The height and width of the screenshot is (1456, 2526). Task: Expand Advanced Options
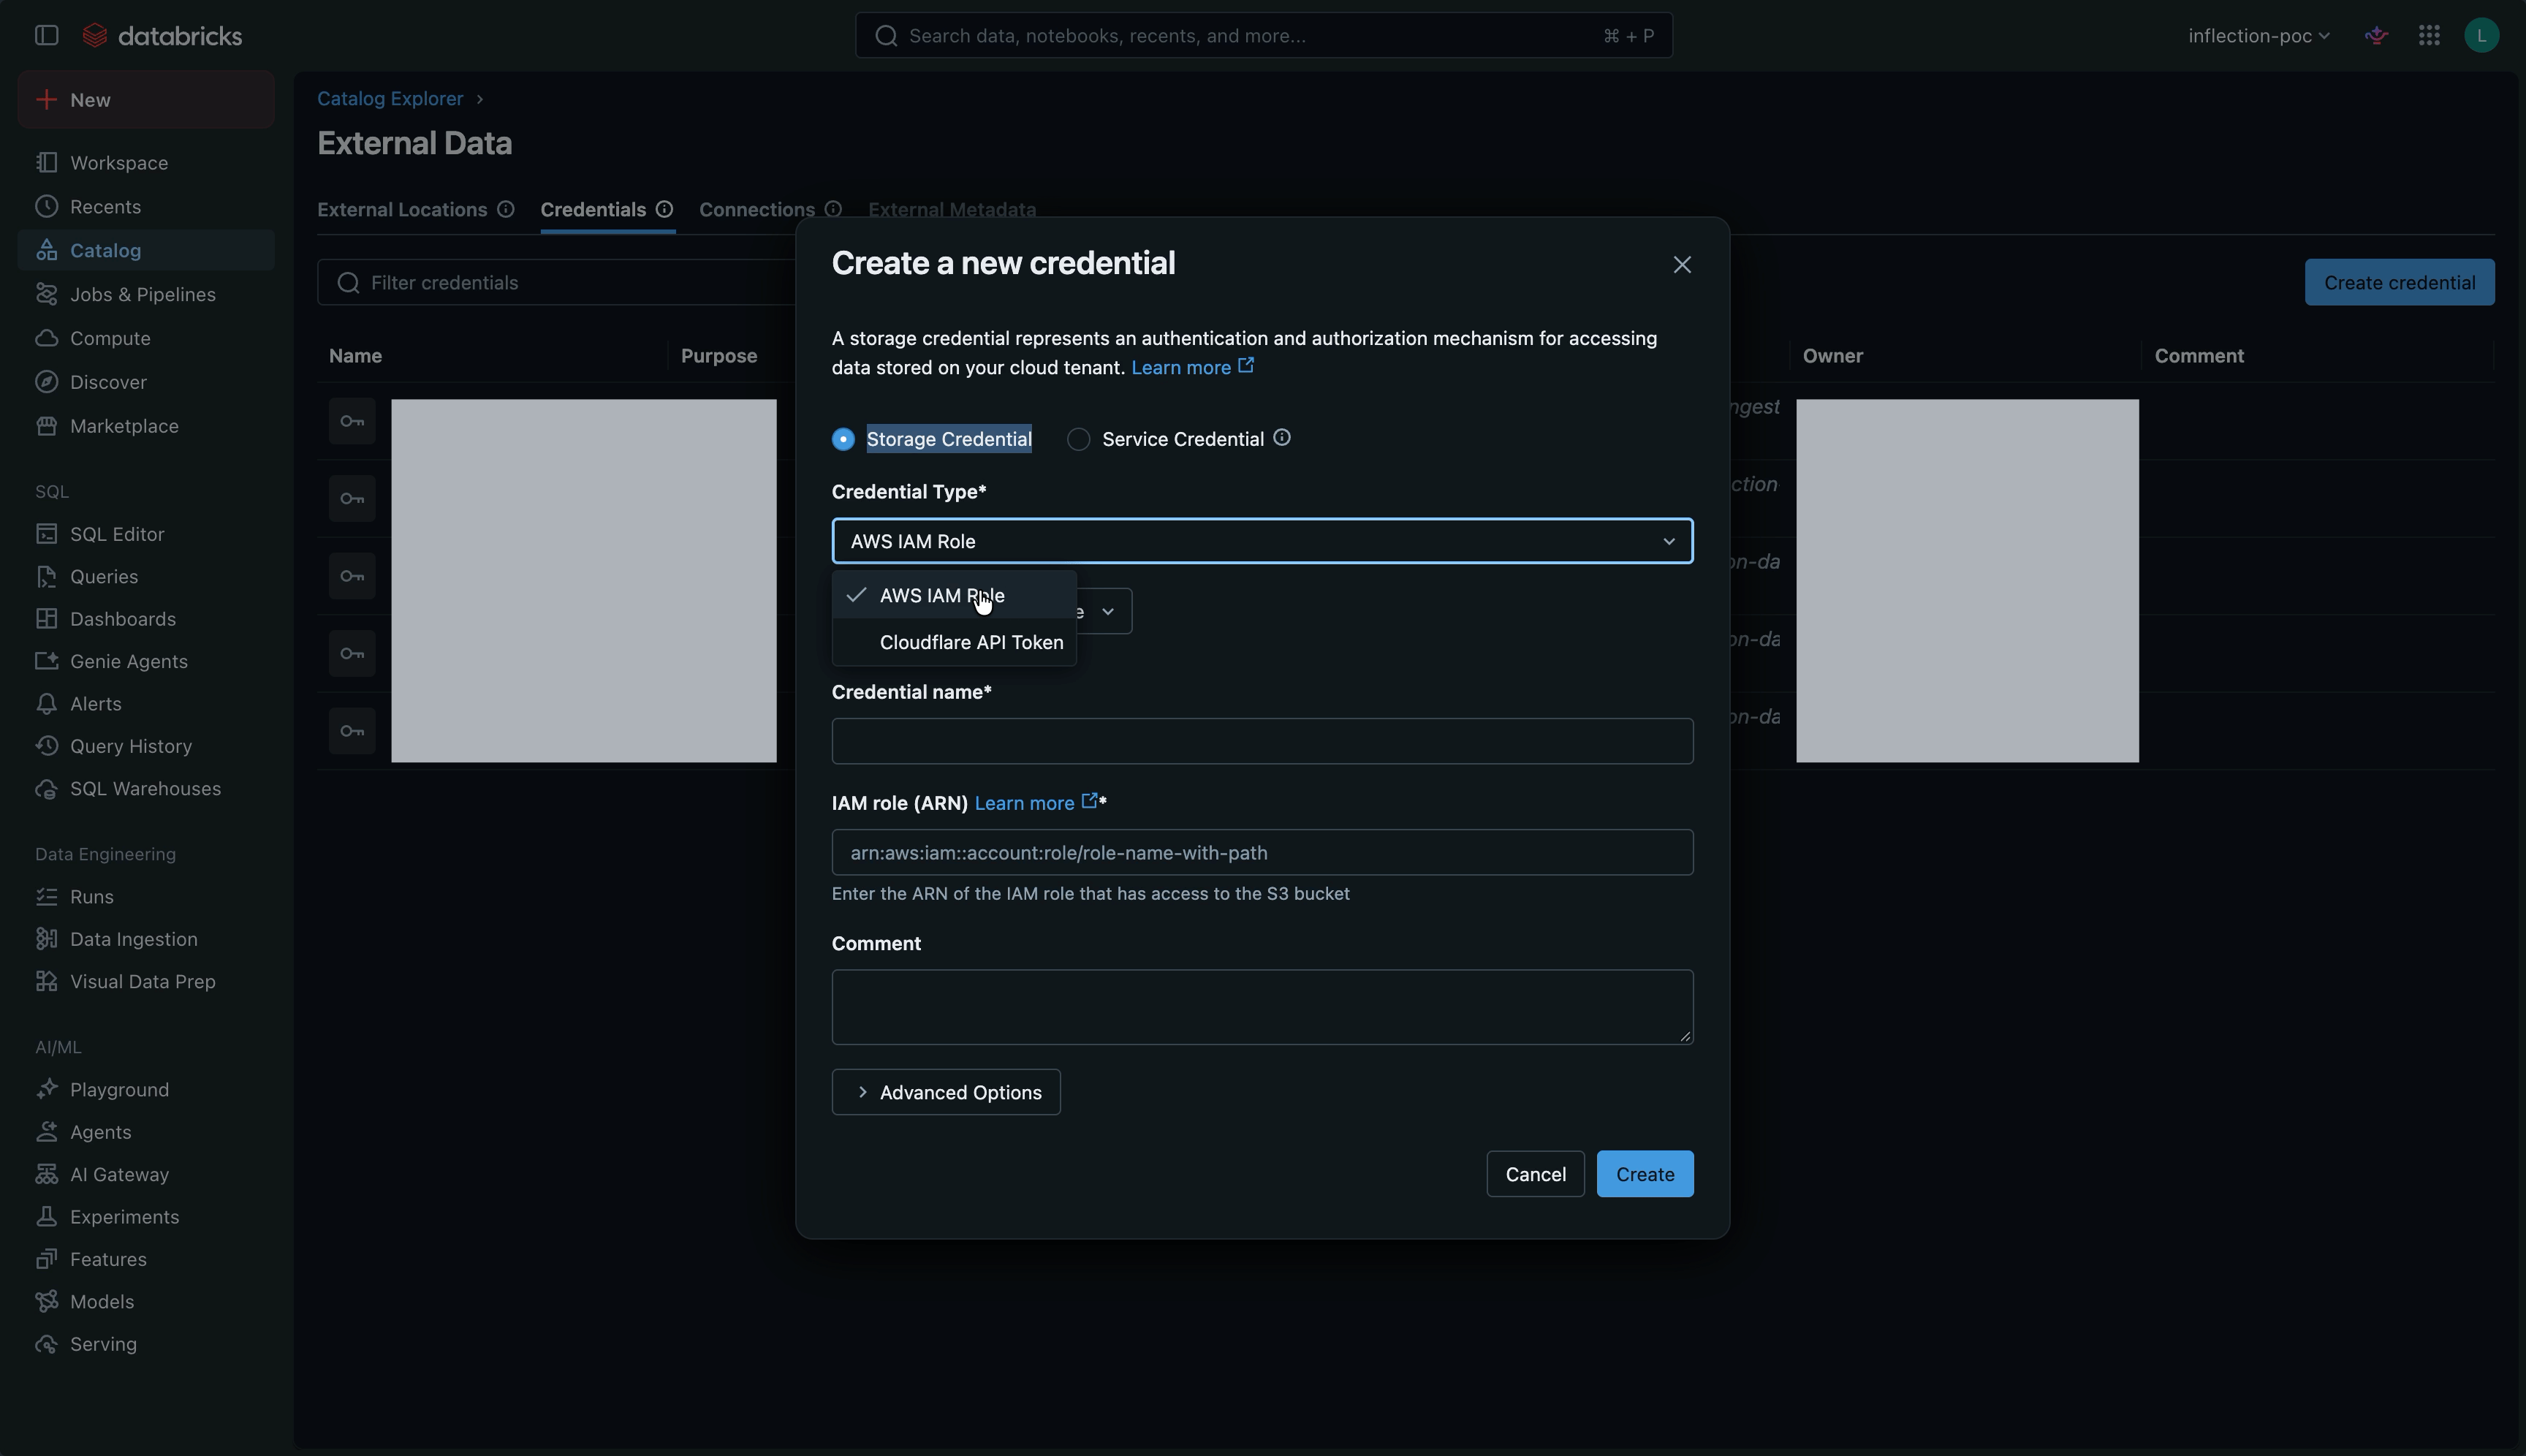pyautogui.click(x=946, y=1092)
